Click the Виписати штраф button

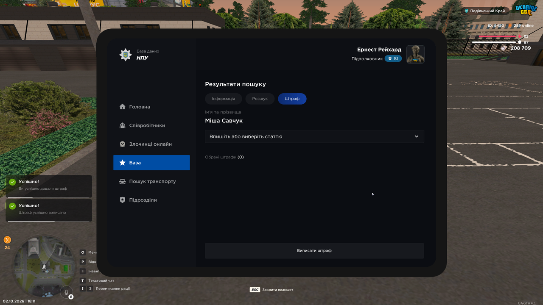click(x=314, y=251)
